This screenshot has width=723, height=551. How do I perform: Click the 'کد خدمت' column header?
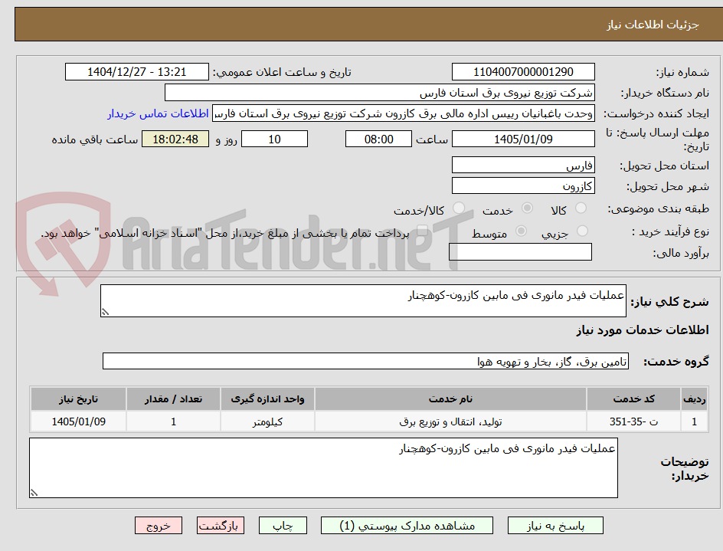pos(634,399)
